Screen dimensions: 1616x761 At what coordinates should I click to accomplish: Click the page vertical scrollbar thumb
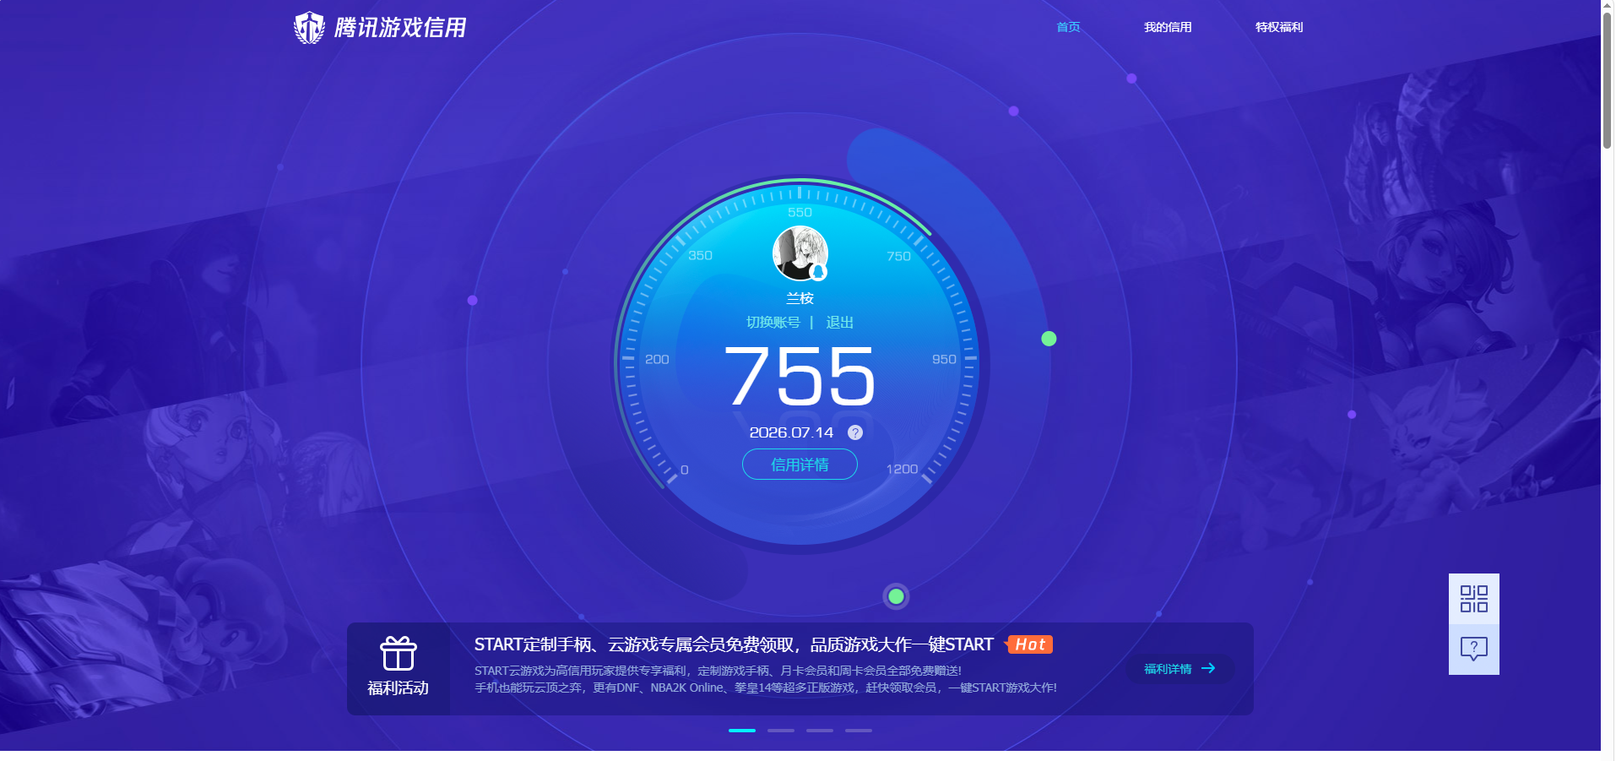(x=1608, y=80)
